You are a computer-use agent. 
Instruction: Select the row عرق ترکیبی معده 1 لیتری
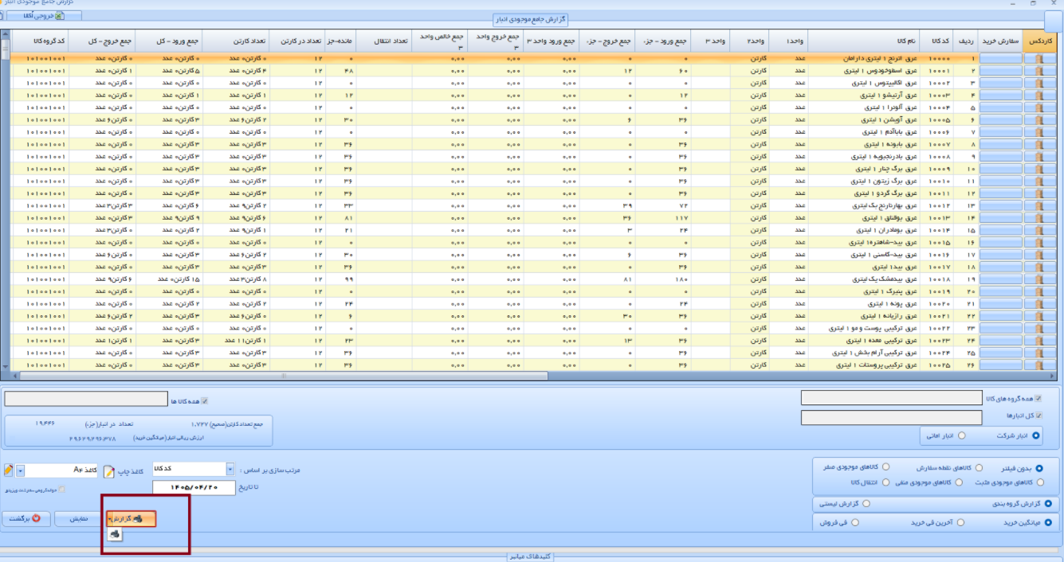[534, 341]
